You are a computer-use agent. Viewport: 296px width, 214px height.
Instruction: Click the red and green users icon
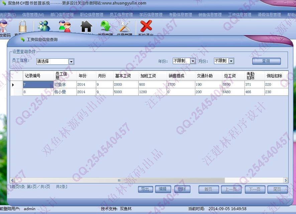pyautogui.click(x=64, y=26)
